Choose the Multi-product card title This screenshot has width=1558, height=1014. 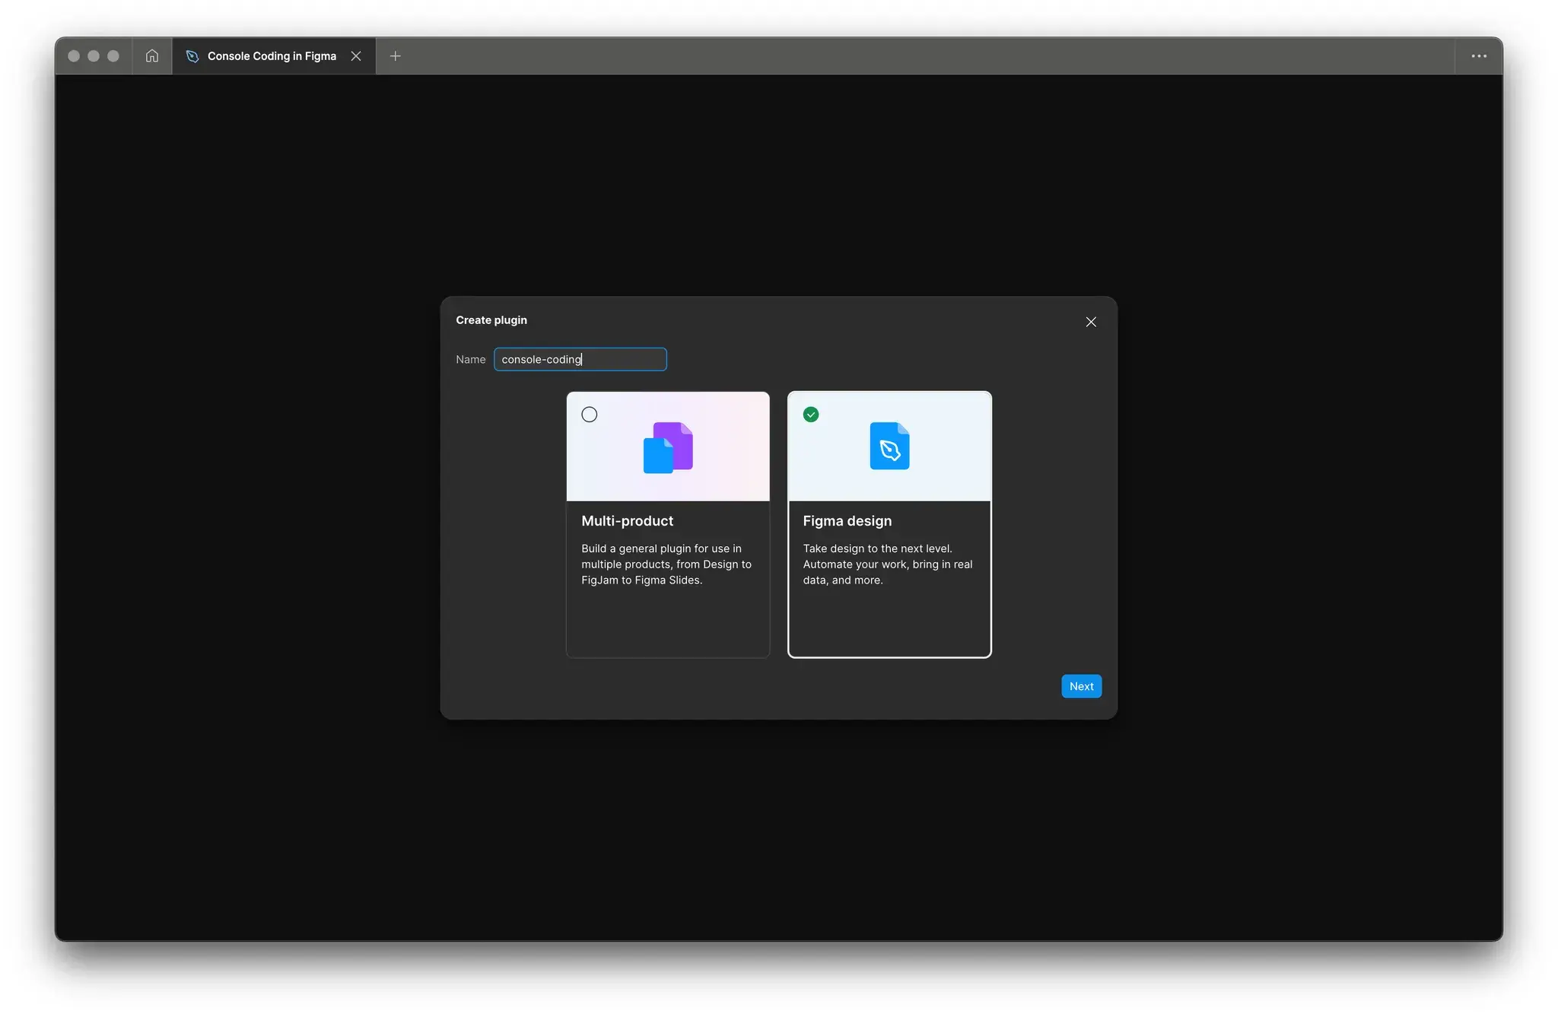coord(627,521)
